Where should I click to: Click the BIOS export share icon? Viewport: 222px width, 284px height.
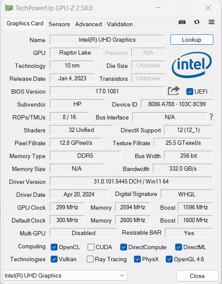(x=173, y=91)
